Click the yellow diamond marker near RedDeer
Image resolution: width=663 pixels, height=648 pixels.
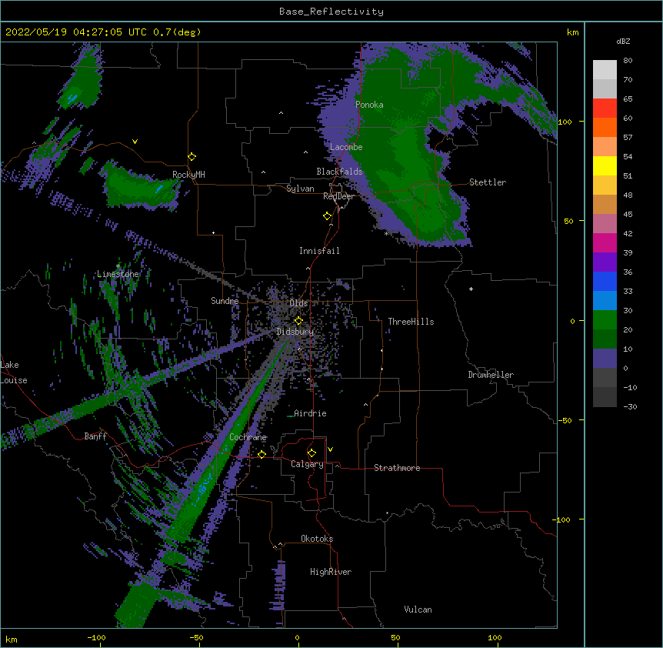click(x=327, y=216)
